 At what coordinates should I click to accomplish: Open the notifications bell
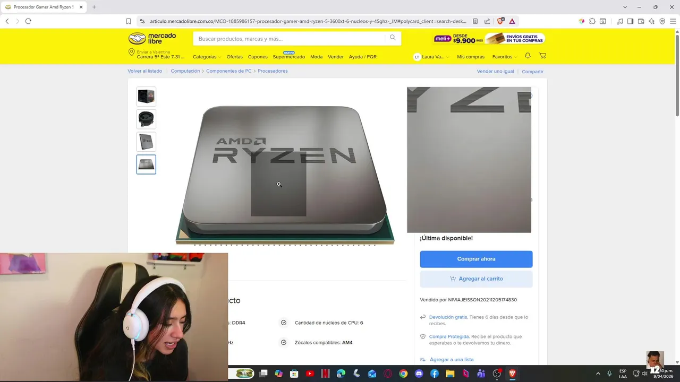point(528,56)
